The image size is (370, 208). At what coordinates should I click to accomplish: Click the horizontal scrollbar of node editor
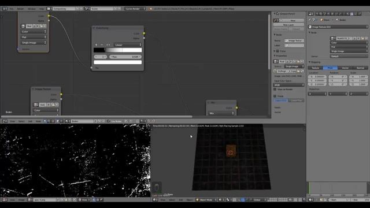pos(97,117)
